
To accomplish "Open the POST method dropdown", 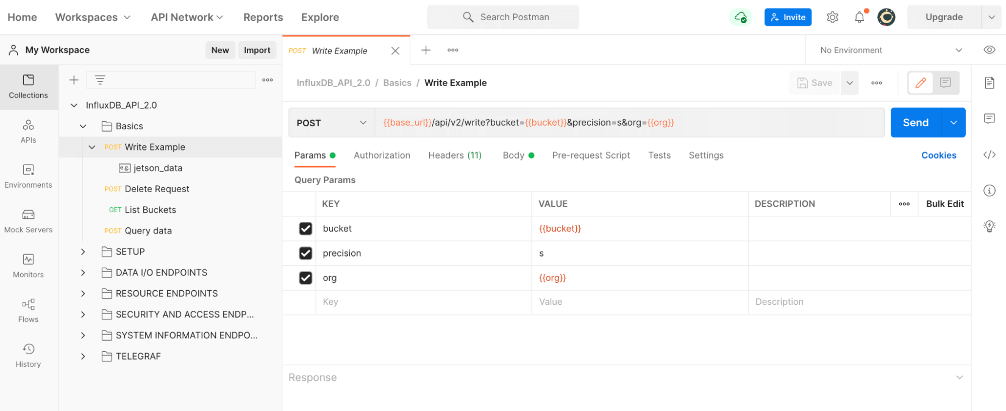I will coord(332,123).
